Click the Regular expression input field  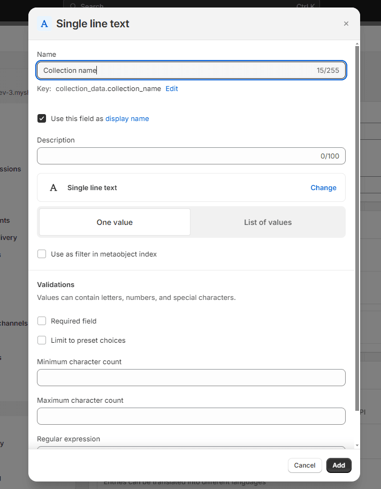[191, 448]
